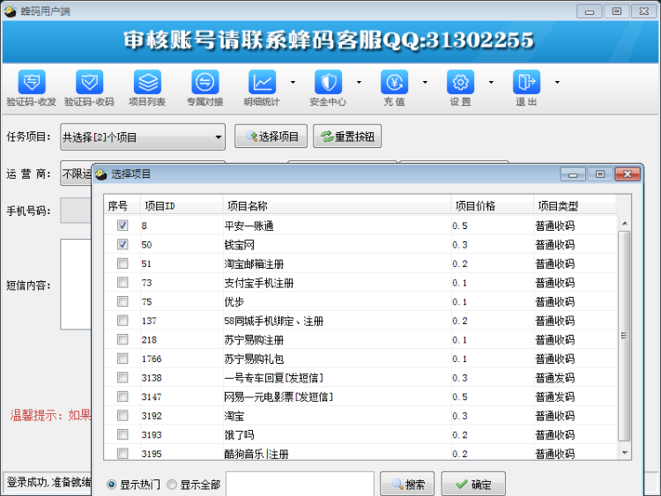
Task: Click the 选择项目 button
Action: point(271,137)
